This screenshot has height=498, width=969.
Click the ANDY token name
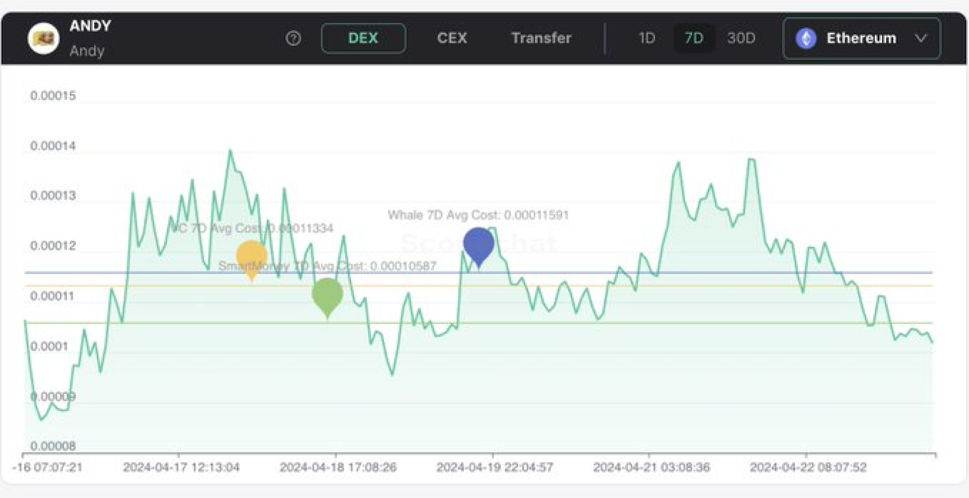[x=90, y=26]
